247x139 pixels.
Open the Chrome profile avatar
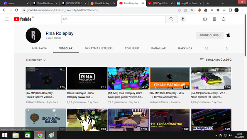click(237, 10)
